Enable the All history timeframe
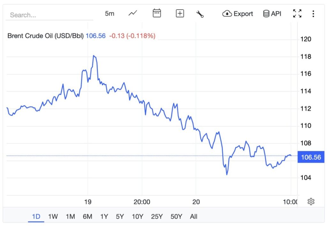Image resolution: width=327 pixels, height=226 pixels. (x=194, y=216)
